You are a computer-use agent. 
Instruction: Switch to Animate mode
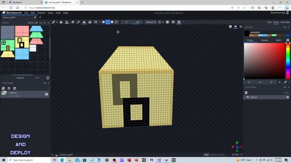click(285, 22)
